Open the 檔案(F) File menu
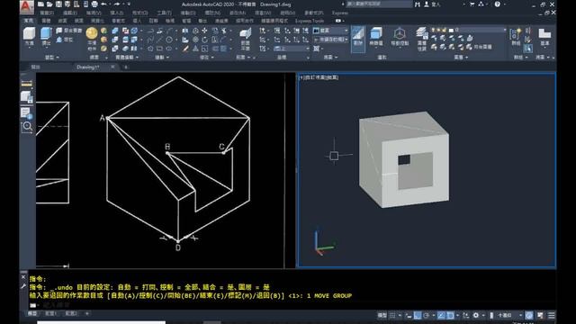 tap(47, 13)
